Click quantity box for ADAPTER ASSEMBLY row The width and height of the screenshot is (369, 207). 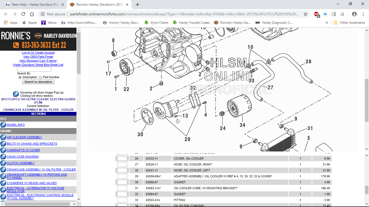point(122,176)
